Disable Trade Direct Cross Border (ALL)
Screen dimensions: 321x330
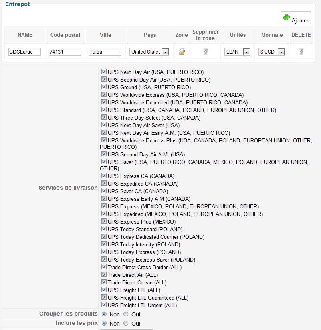(x=104, y=267)
